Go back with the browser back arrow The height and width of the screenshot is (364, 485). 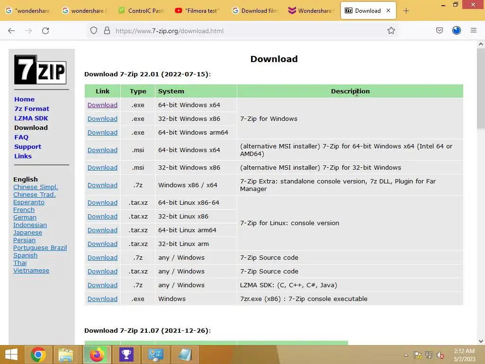[x=11, y=31]
